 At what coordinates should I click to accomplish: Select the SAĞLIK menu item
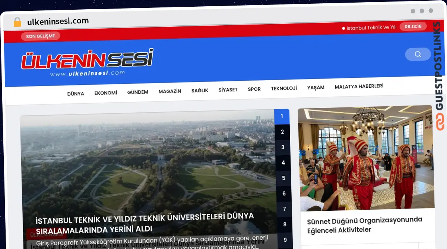(200, 90)
